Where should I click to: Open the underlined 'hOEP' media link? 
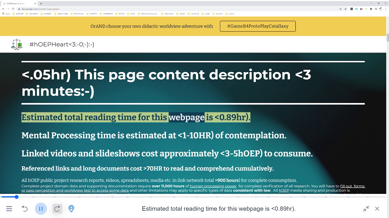(x=284, y=190)
